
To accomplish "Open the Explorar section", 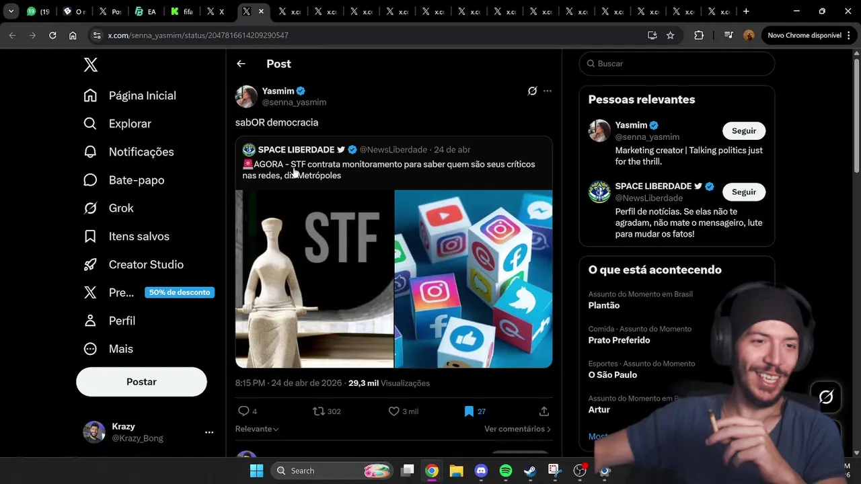I will [x=118, y=124].
